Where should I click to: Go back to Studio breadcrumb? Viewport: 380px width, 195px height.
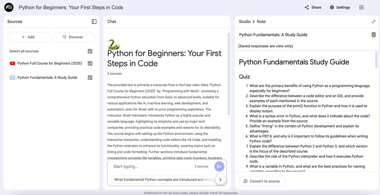[245, 22]
